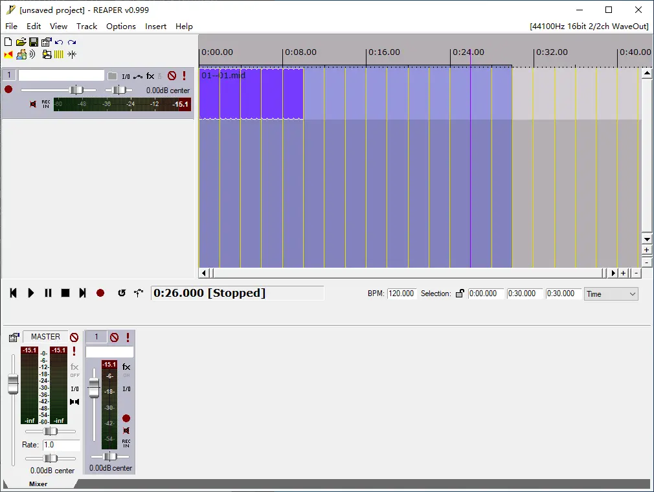Open a project with the folder icon
Image resolution: width=654 pixels, height=492 pixels.
(21, 42)
